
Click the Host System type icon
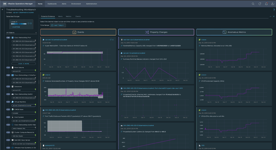(x=12, y=117)
